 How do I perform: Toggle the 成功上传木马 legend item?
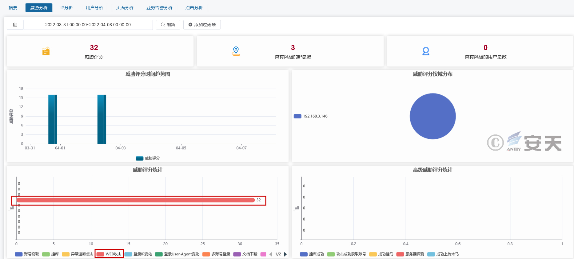click(443, 254)
